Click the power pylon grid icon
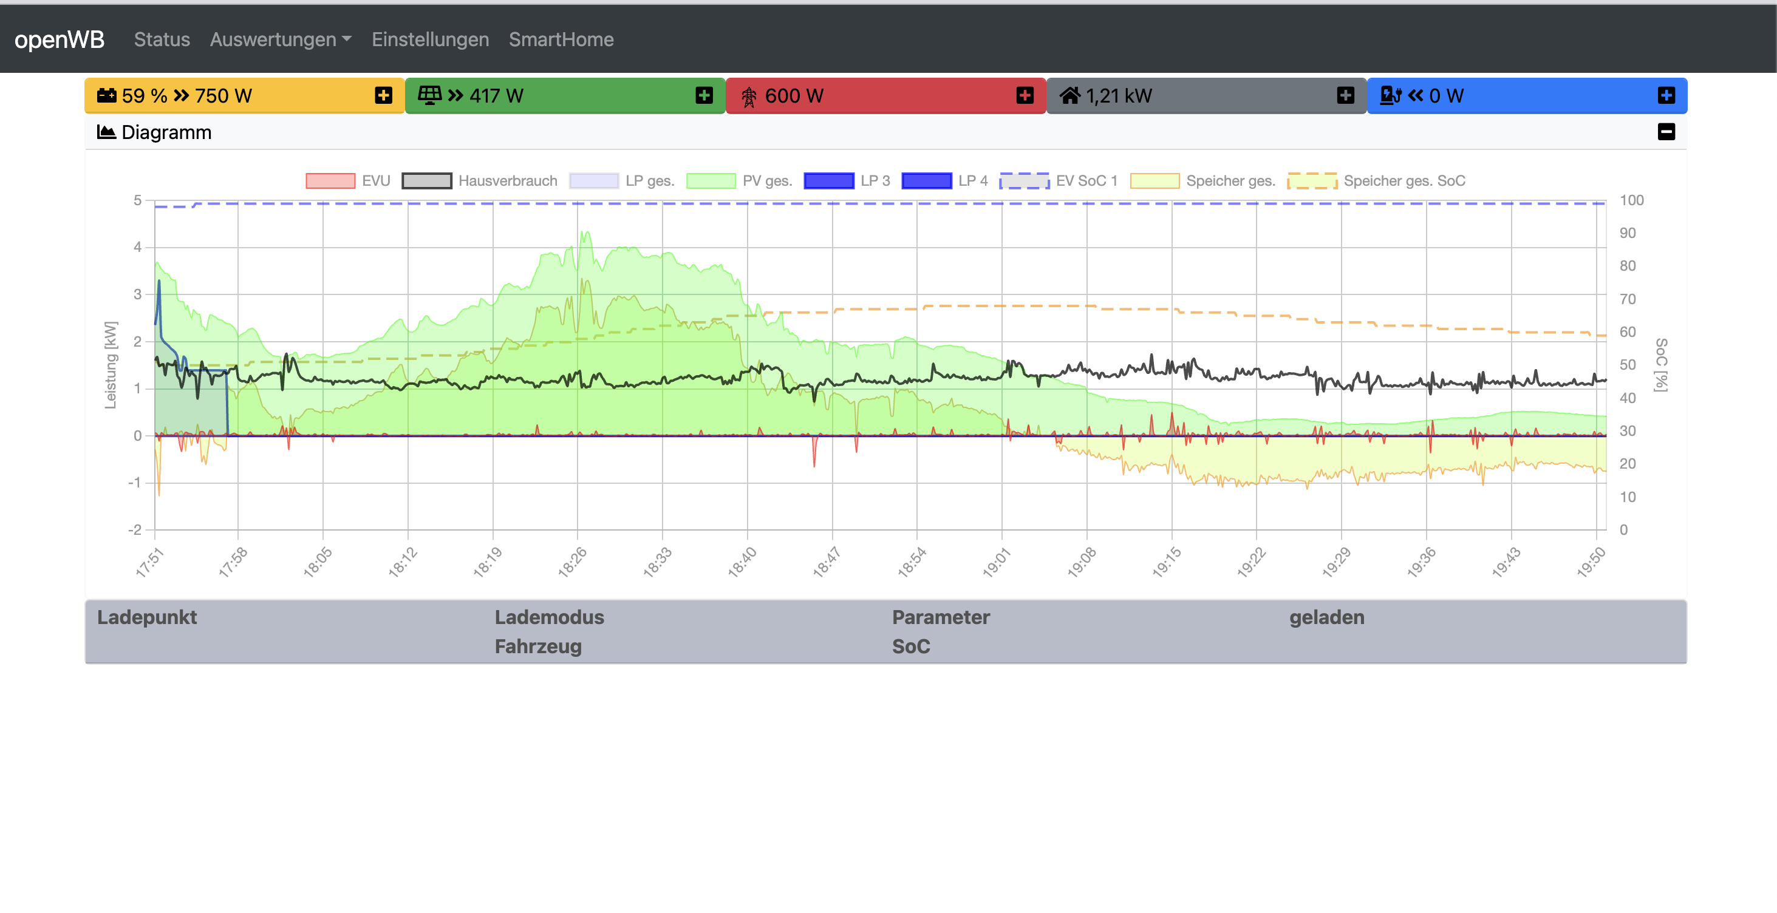The image size is (1777, 913). (x=748, y=97)
